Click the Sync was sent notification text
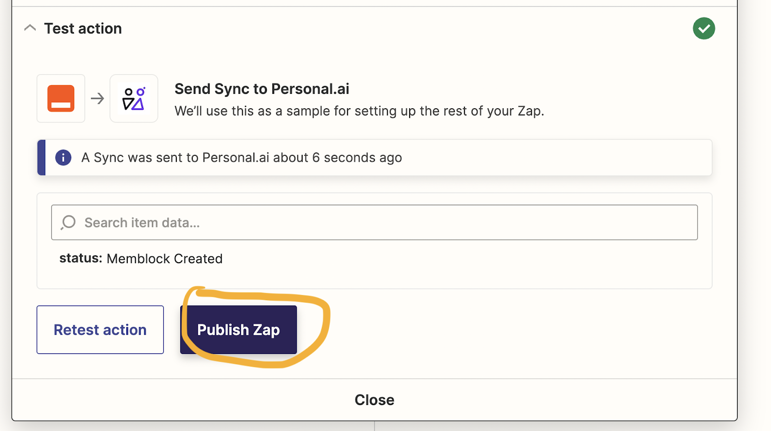The width and height of the screenshot is (771, 431). tap(241, 158)
